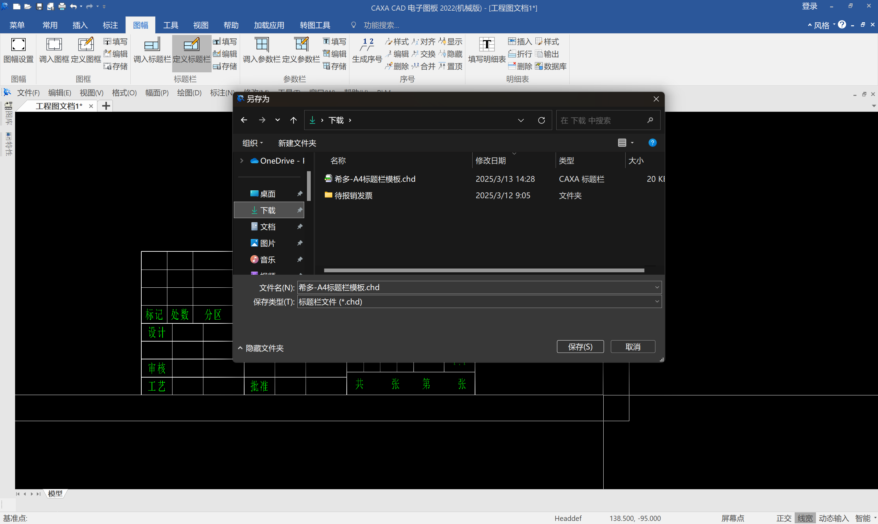Choose 对齐 align serial numbers
Screen dimensions: 878x524
(424, 41)
